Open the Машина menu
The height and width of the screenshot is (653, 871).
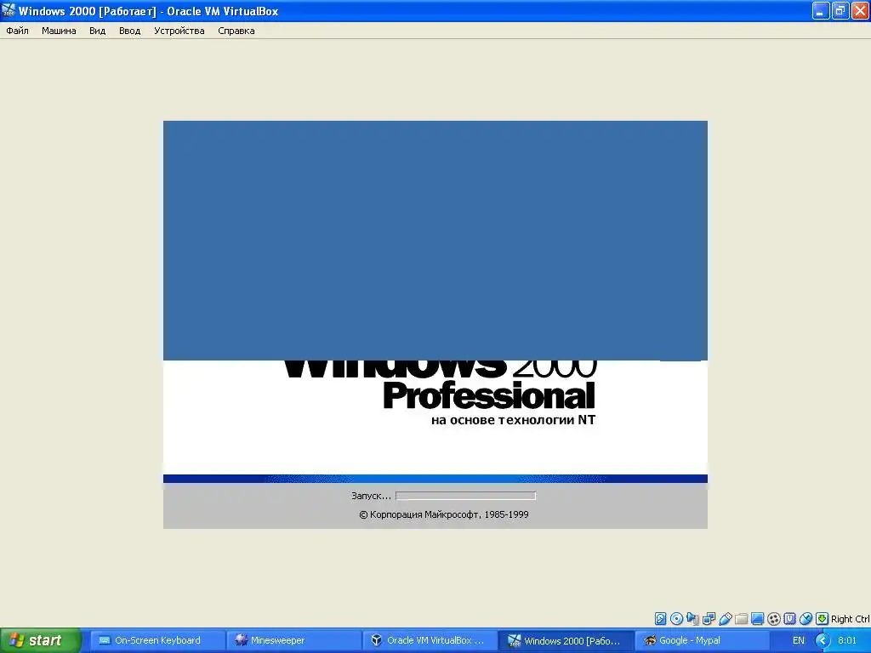point(59,31)
